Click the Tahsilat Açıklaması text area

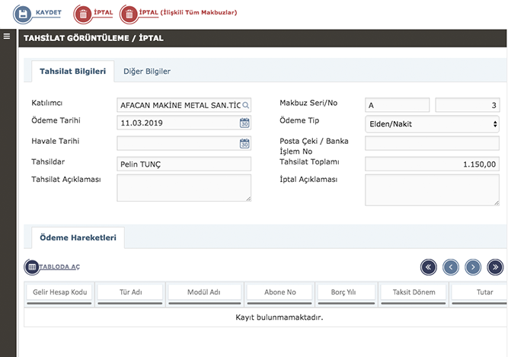click(x=184, y=188)
